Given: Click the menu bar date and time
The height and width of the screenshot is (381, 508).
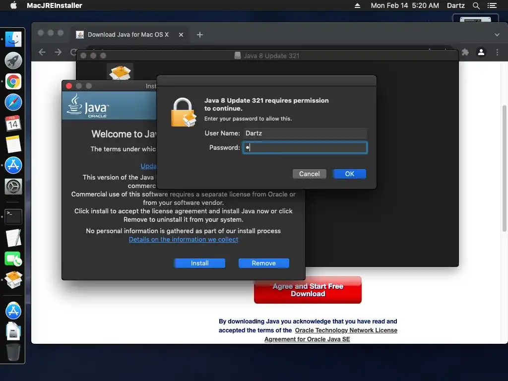Looking at the screenshot, I should pyautogui.click(x=405, y=5).
